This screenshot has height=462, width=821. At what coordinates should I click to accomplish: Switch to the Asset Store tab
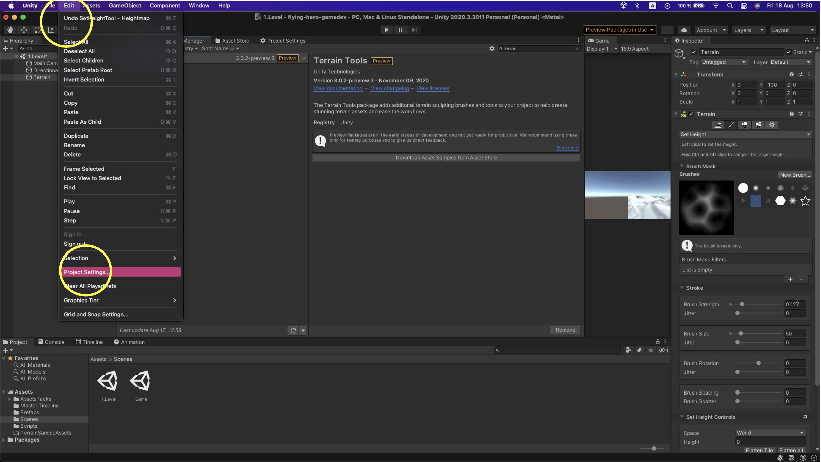(x=232, y=41)
